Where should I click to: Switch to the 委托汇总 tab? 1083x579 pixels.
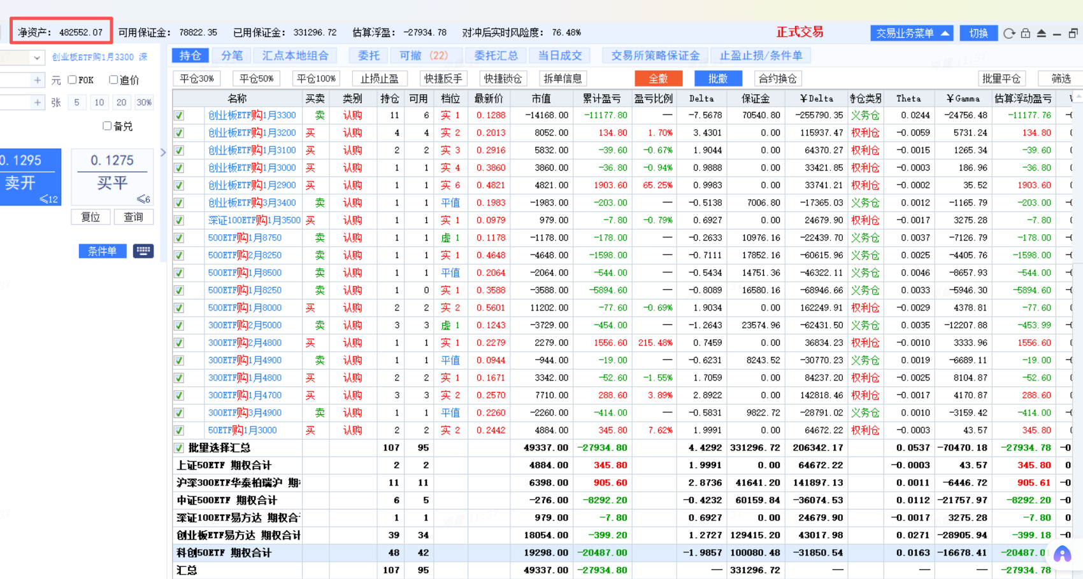coord(496,56)
